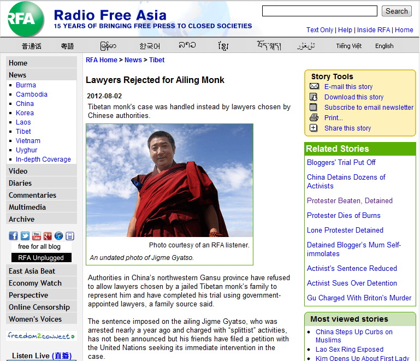This screenshot has width=420, height=361.
Task: Open China news in the sidebar
Action: [x=25, y=104]
